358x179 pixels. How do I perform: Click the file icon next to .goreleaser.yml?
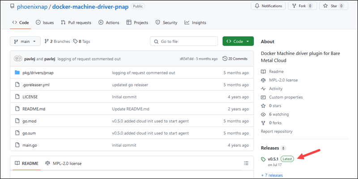point(17,85)
